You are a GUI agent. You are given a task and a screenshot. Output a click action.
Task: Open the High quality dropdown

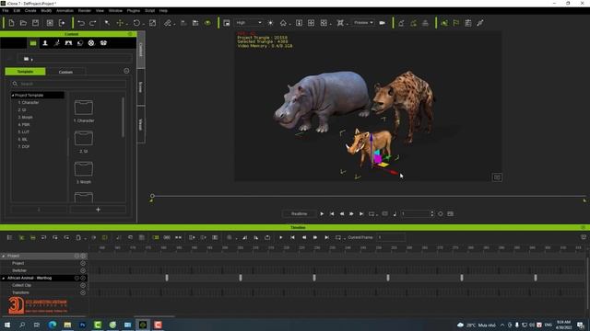[x=248, y=23]
